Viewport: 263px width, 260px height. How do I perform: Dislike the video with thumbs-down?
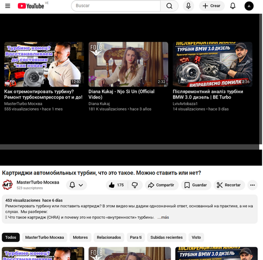135,185
